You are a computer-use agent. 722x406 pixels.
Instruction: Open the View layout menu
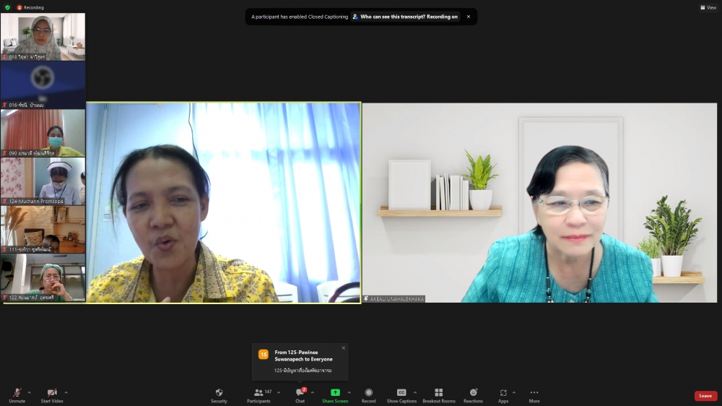pos(708,7)
